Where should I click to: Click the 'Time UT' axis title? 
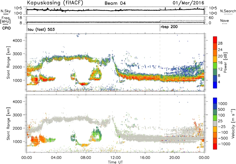[115, 162]
